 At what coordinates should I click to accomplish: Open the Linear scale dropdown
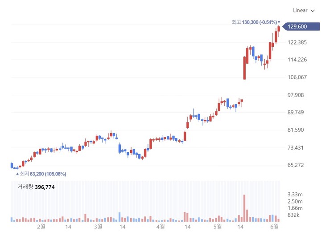[x=303, y=10]
